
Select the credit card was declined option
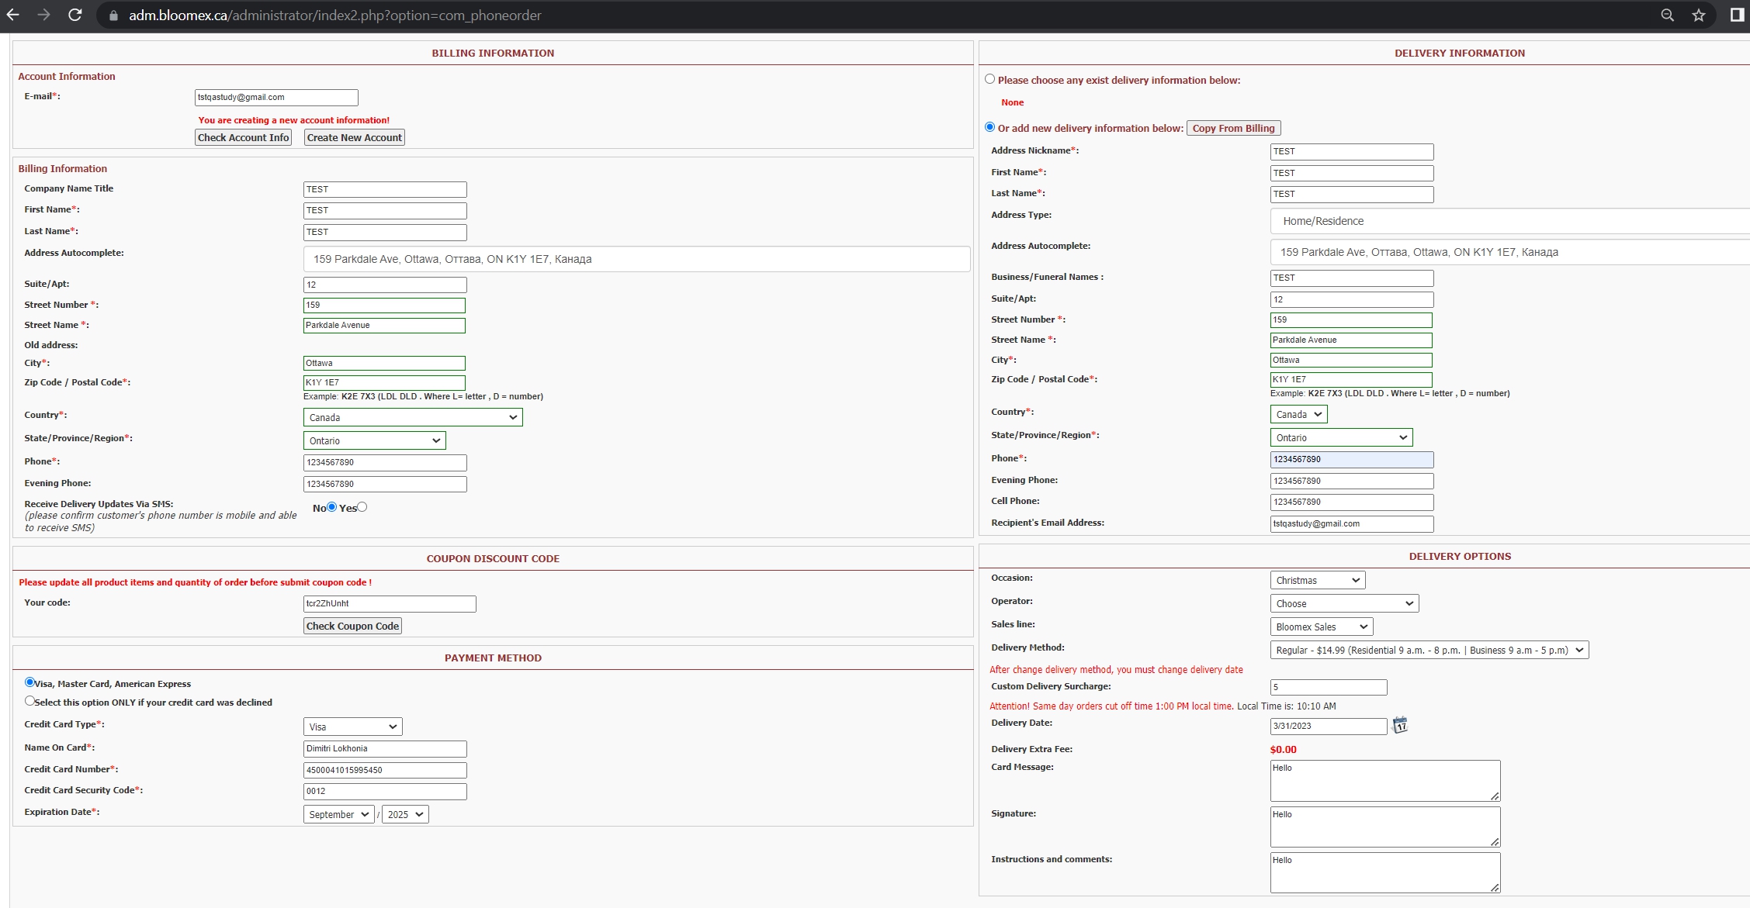[x=29, y=701]
